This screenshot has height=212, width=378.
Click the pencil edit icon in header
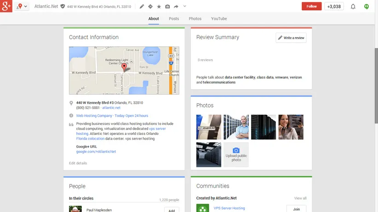(142, 6)
